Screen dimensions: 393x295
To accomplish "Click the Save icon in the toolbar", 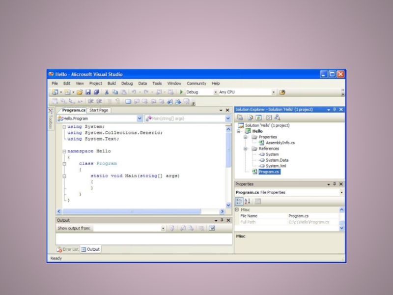I will coord(88,92).
